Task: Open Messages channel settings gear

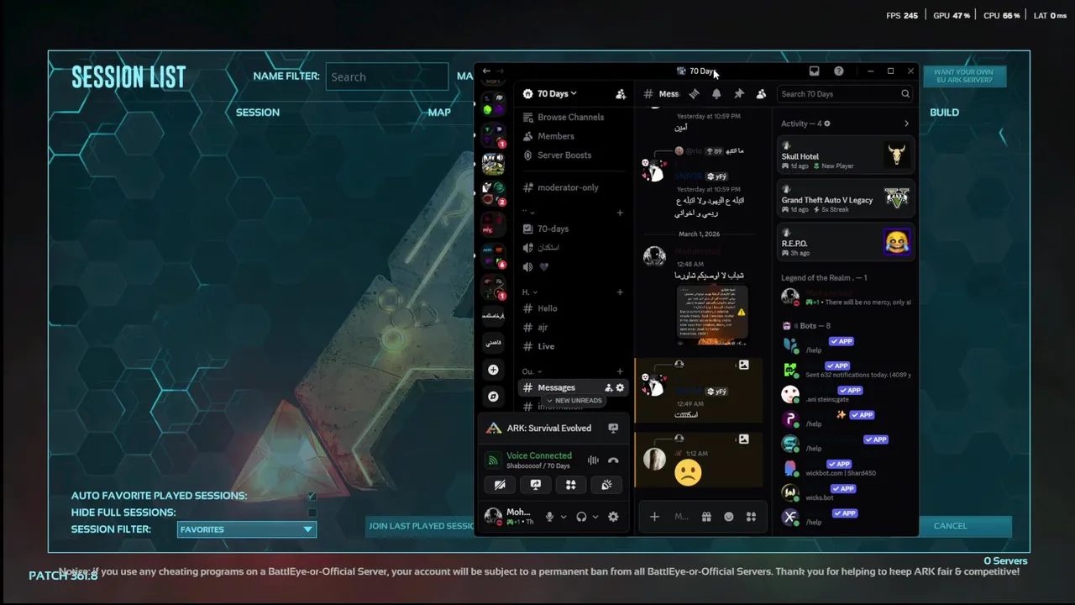Action: (620, 387)
